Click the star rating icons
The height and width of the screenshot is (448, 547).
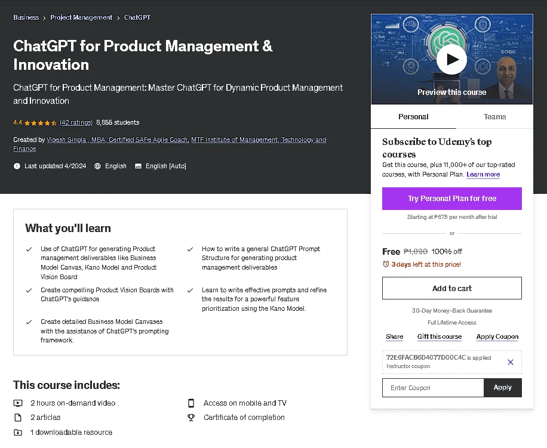point(41,123)
